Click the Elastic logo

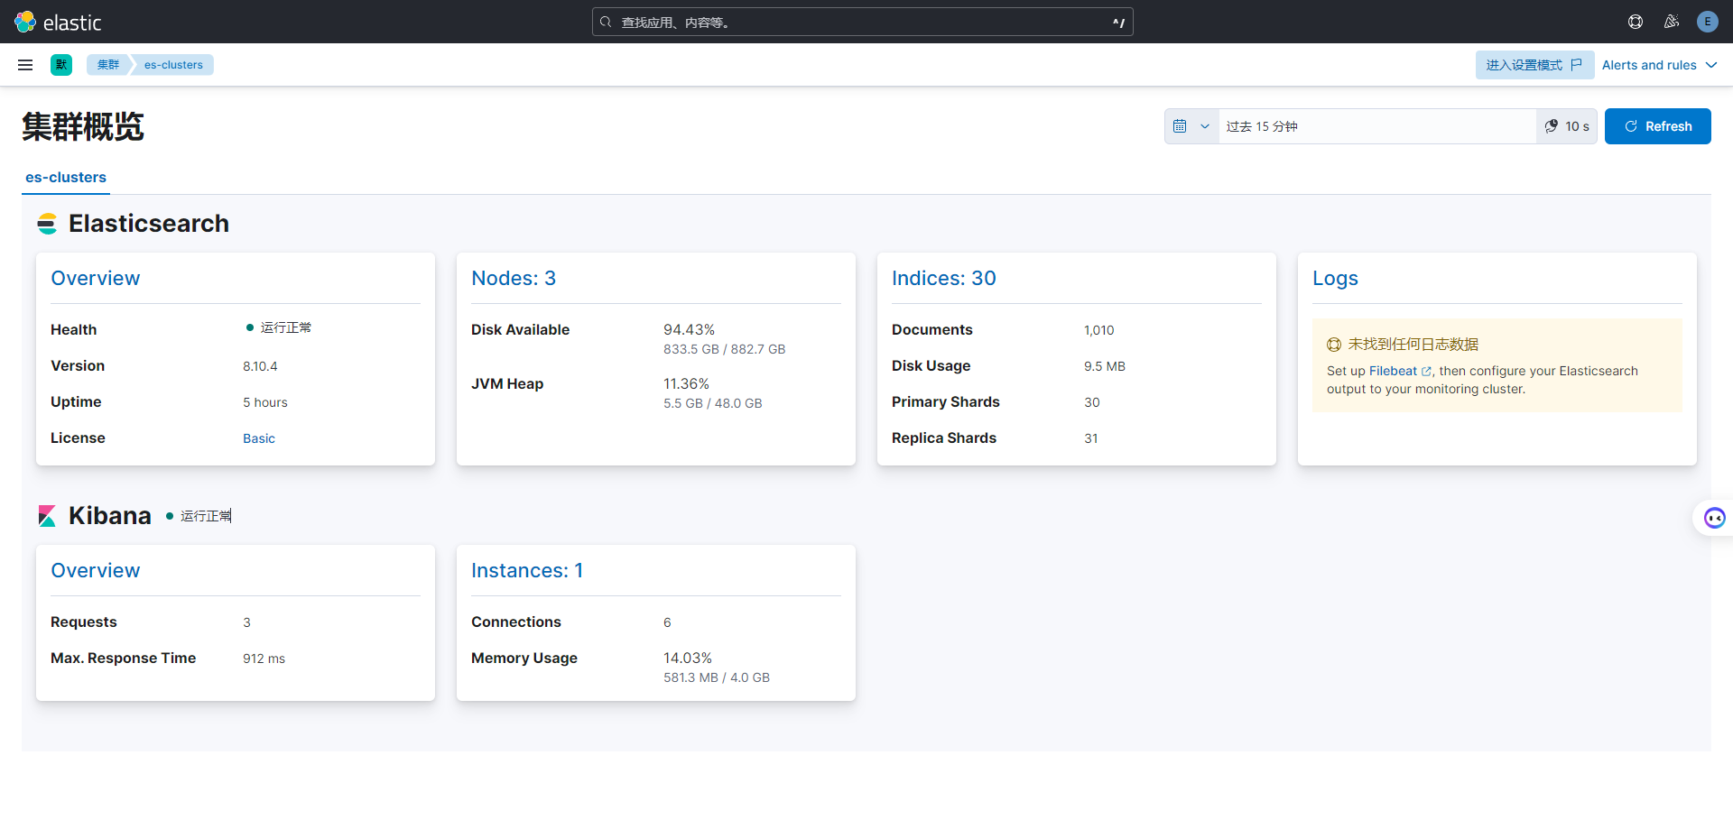pos(58,22)
